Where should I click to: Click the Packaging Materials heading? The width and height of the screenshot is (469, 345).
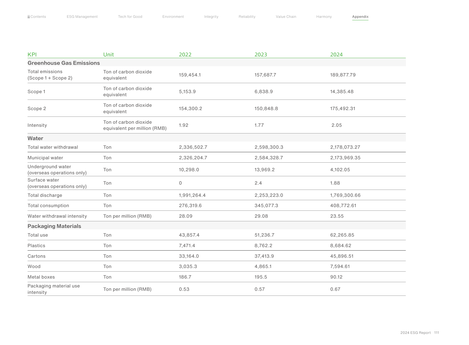[x=54, y=226]
